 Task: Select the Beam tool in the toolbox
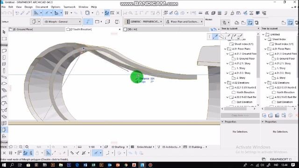[x=4, y=77]
